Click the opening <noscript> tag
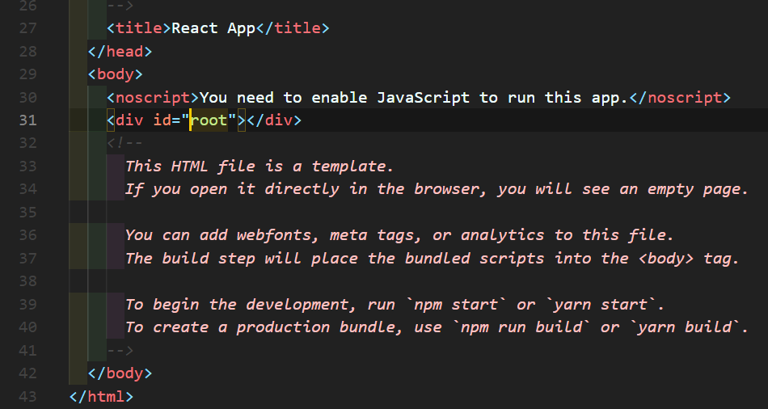 pos(153,98)
